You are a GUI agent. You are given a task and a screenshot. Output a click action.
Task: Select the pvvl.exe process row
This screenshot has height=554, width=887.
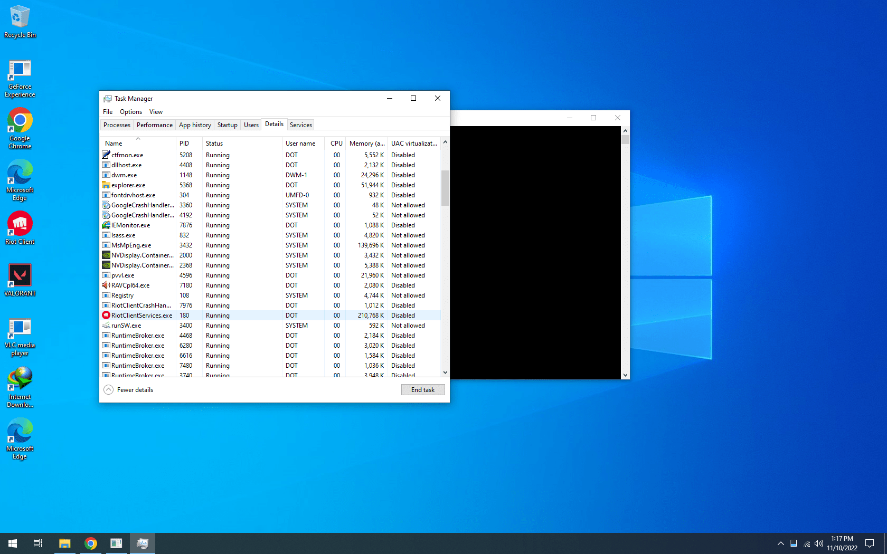(270, 275)
